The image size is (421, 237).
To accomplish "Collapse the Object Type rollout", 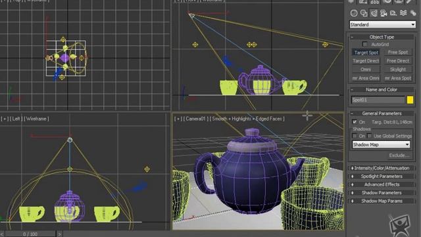I will (x=382, y=37).
